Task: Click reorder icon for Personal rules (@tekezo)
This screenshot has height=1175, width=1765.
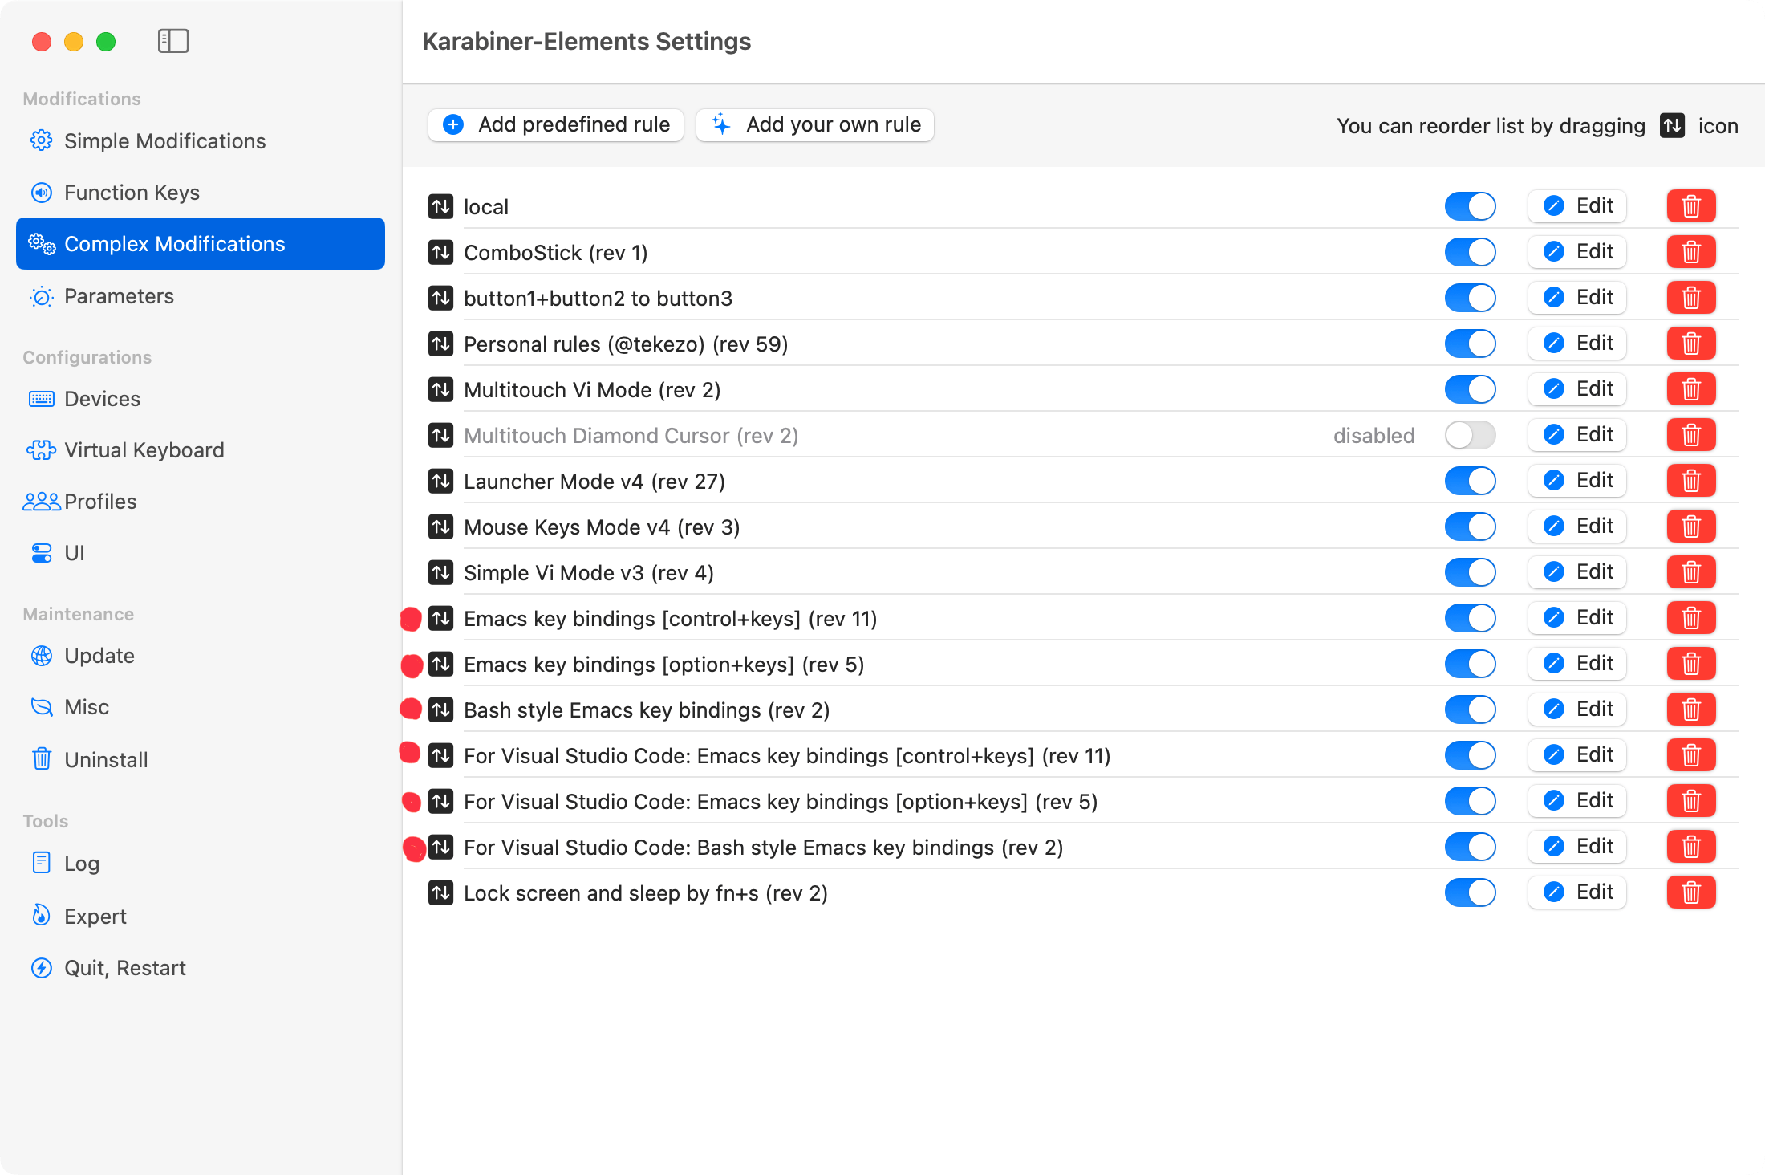Action: pyautogui.click(x=440, y=344)
